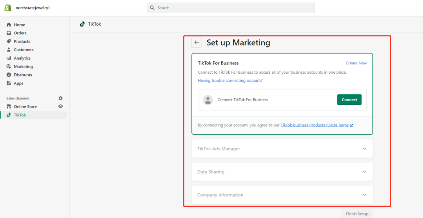
Task: Click the Discounts badge icon
Action: pyautogui.click(x=9, y=75)
